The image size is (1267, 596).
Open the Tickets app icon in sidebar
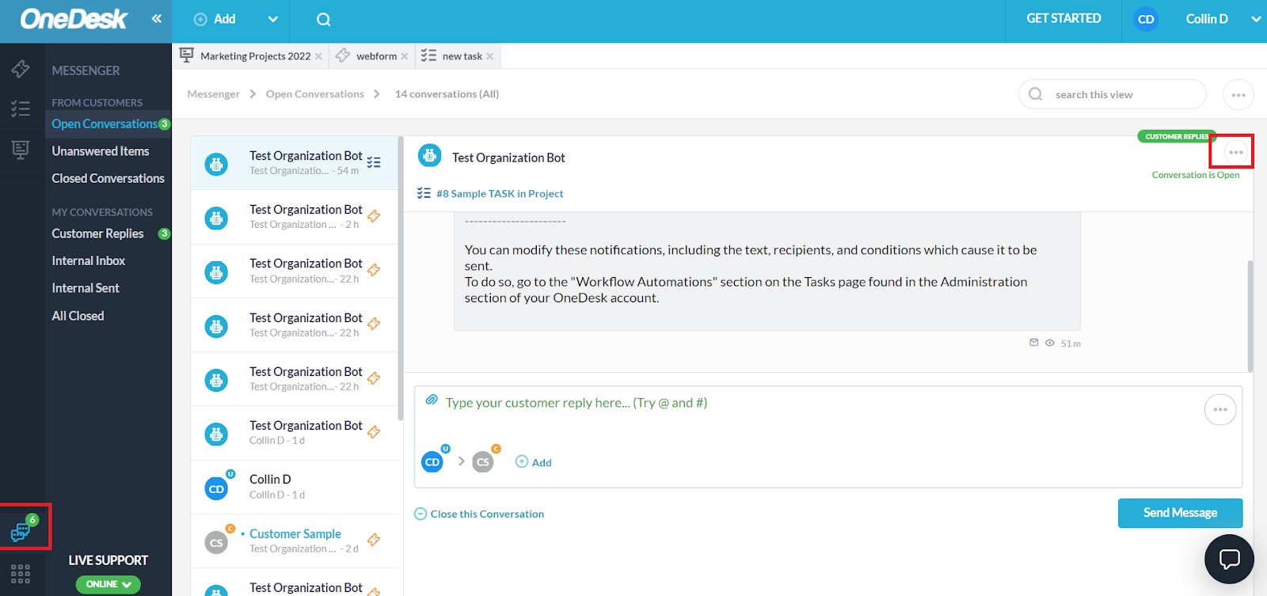pyautogui.click(x=21, y=69)
